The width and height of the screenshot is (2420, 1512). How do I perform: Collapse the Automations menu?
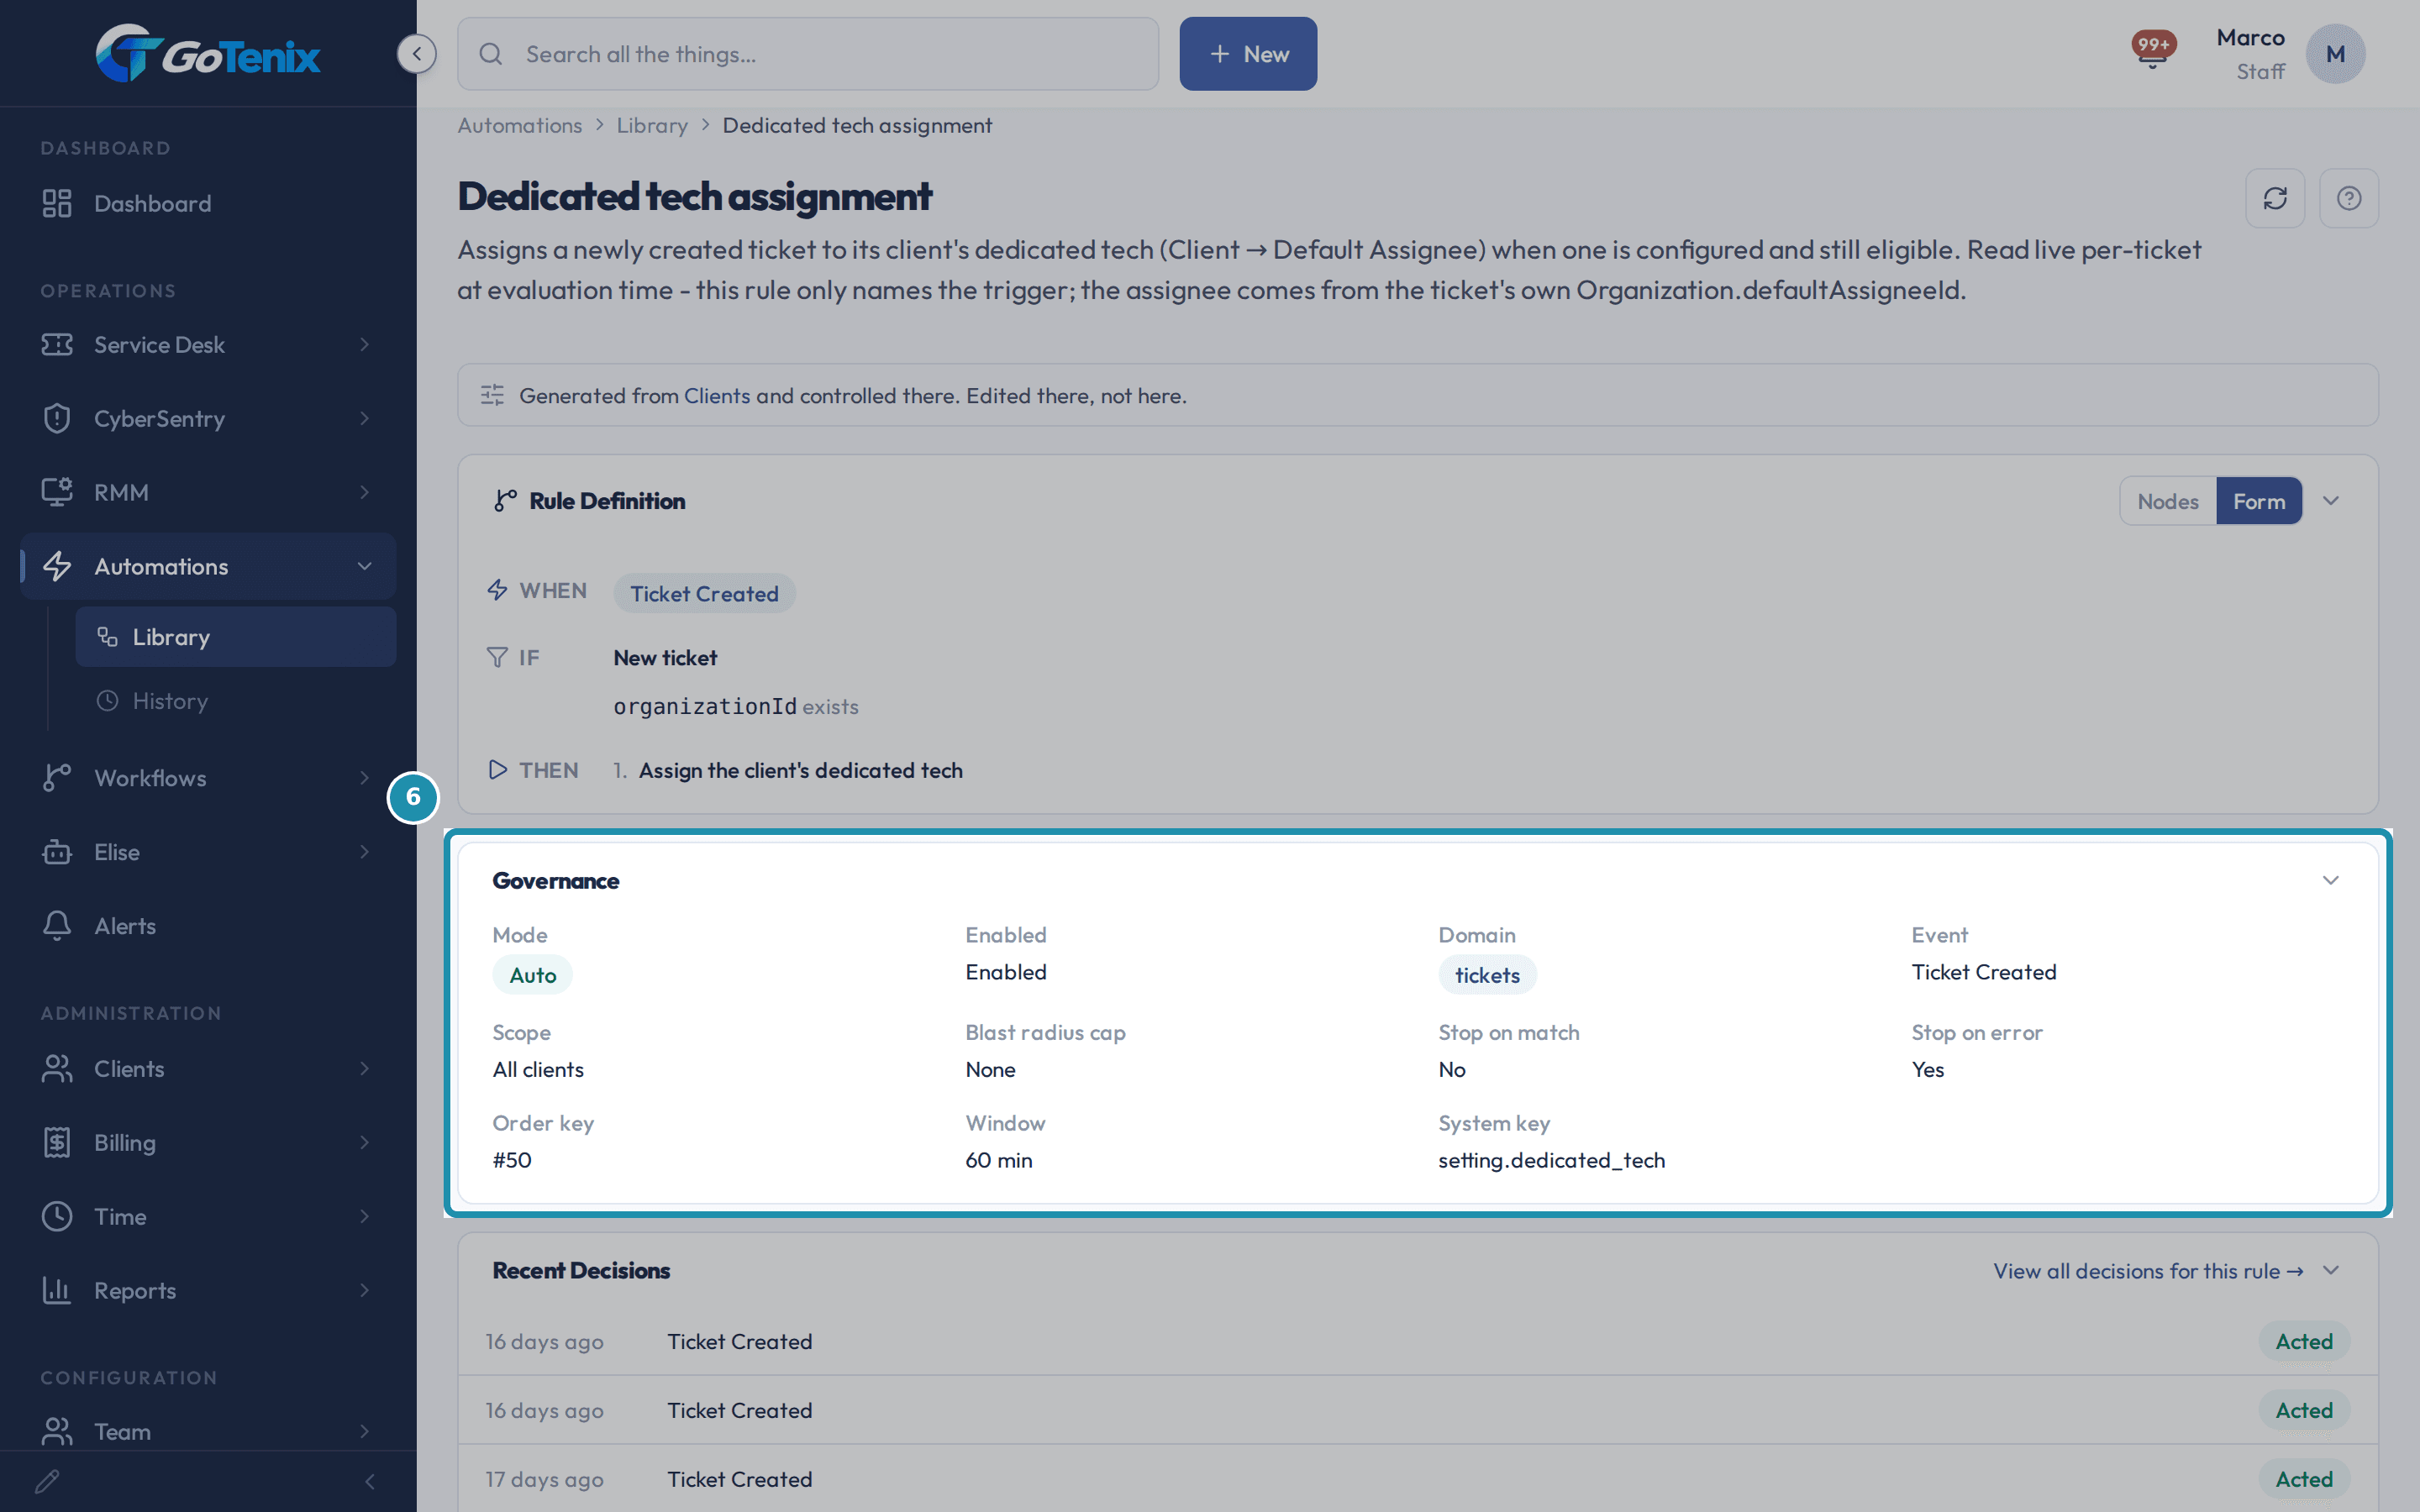208,566
